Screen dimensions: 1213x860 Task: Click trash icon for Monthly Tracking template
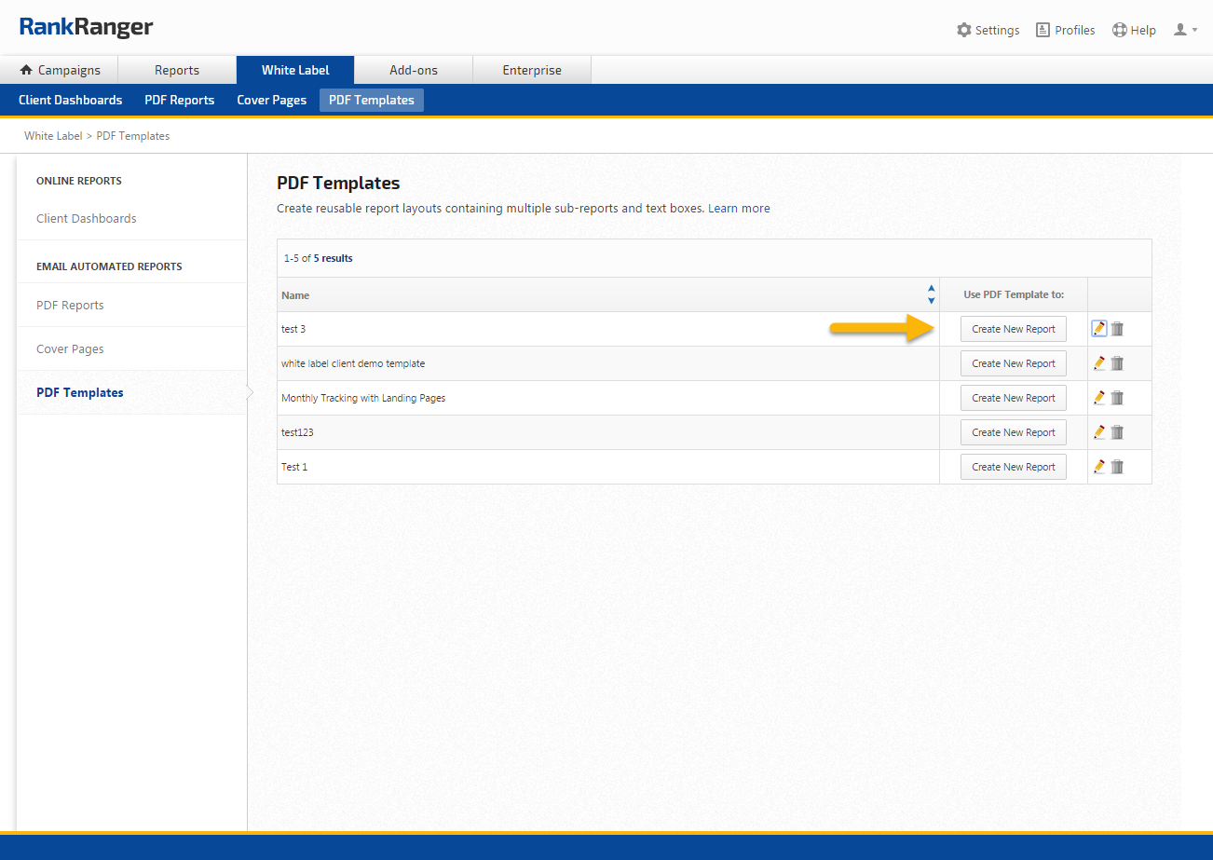click(x=1117, y=398)
